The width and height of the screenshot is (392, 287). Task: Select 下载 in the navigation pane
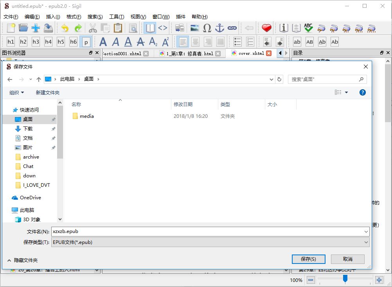pyautogui.click(x=28, y=128)
